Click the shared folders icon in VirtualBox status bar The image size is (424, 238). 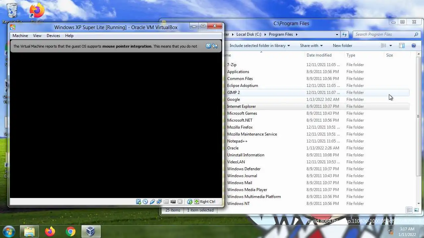pyautogui.click(x=166, y=202)
